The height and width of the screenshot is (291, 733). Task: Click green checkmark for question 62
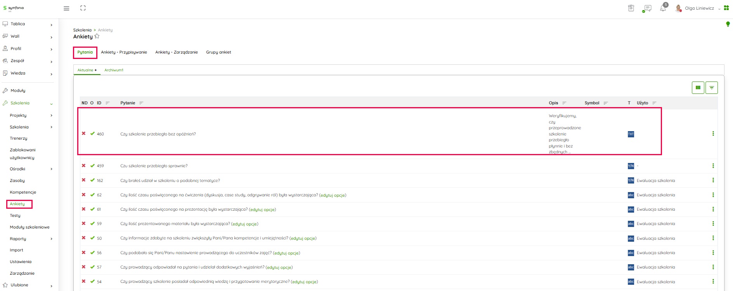pos(92,195)
